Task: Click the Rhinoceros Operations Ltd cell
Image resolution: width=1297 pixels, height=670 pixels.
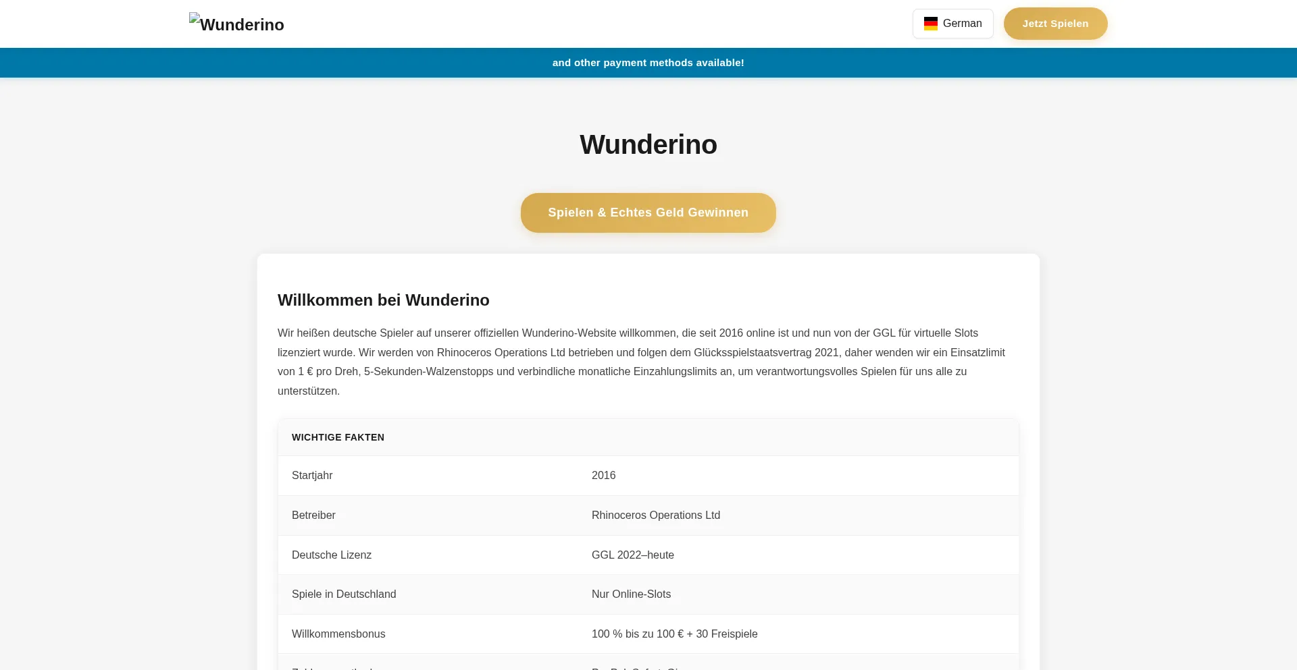Action: (798, 515)
